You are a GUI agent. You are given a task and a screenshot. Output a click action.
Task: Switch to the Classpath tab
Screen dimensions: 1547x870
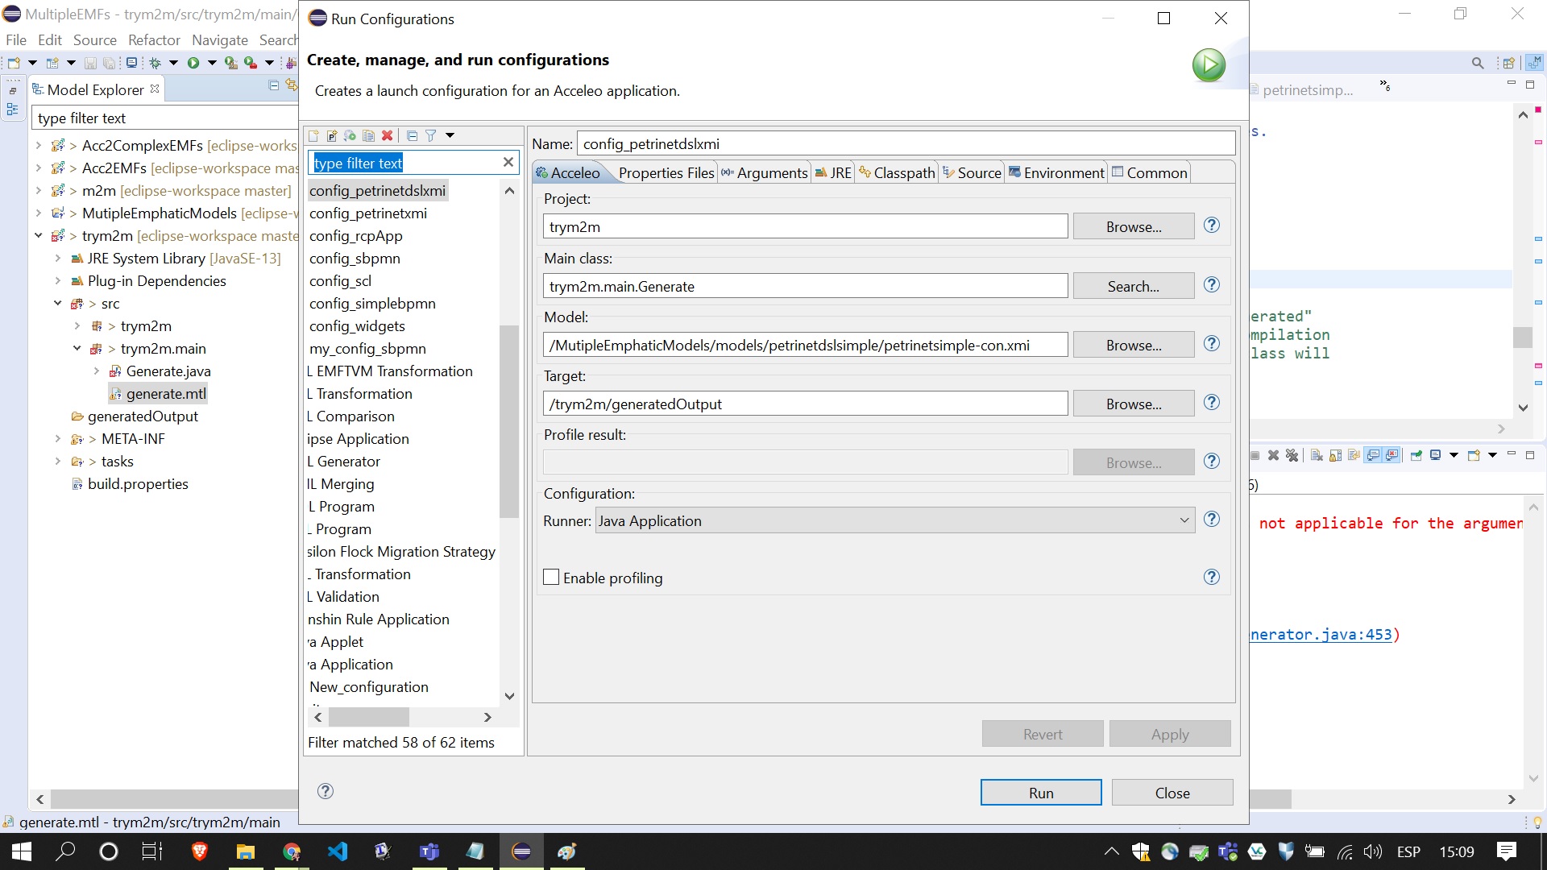coord(897,172)
